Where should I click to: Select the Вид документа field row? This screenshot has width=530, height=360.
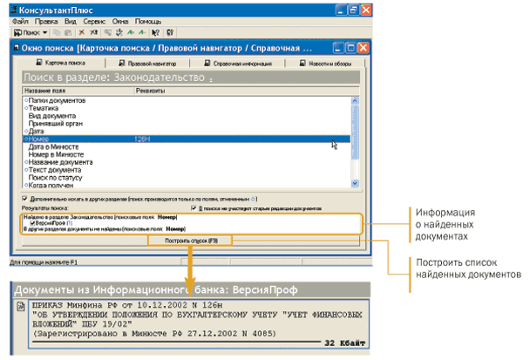(187, 116)
